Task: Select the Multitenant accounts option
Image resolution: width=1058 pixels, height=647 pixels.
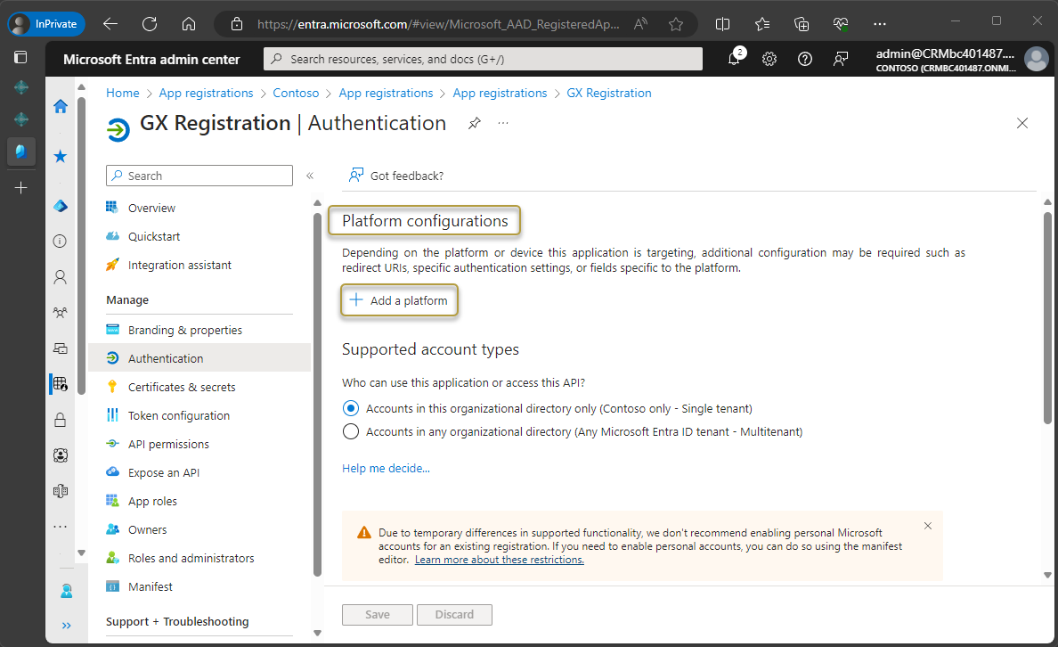Action: (351, 431)
